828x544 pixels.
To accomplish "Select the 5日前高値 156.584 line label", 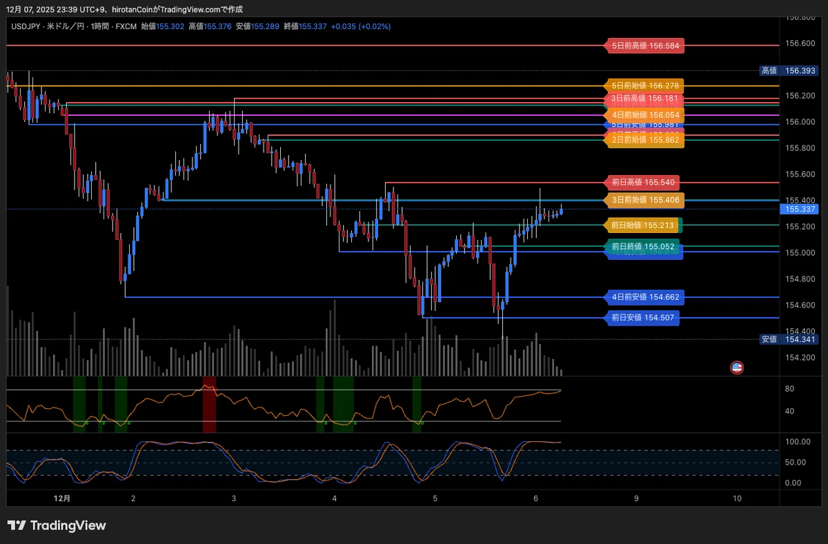I will [x=644, y=46].
